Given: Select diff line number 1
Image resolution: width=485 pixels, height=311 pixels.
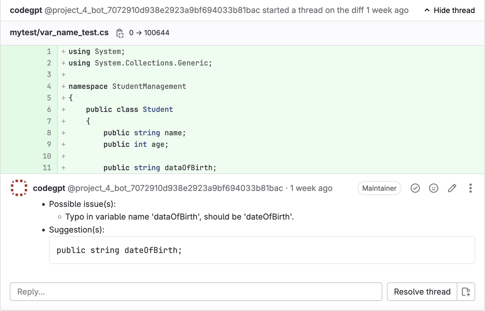Looking at the screenshot, I should tap(49, 51).
